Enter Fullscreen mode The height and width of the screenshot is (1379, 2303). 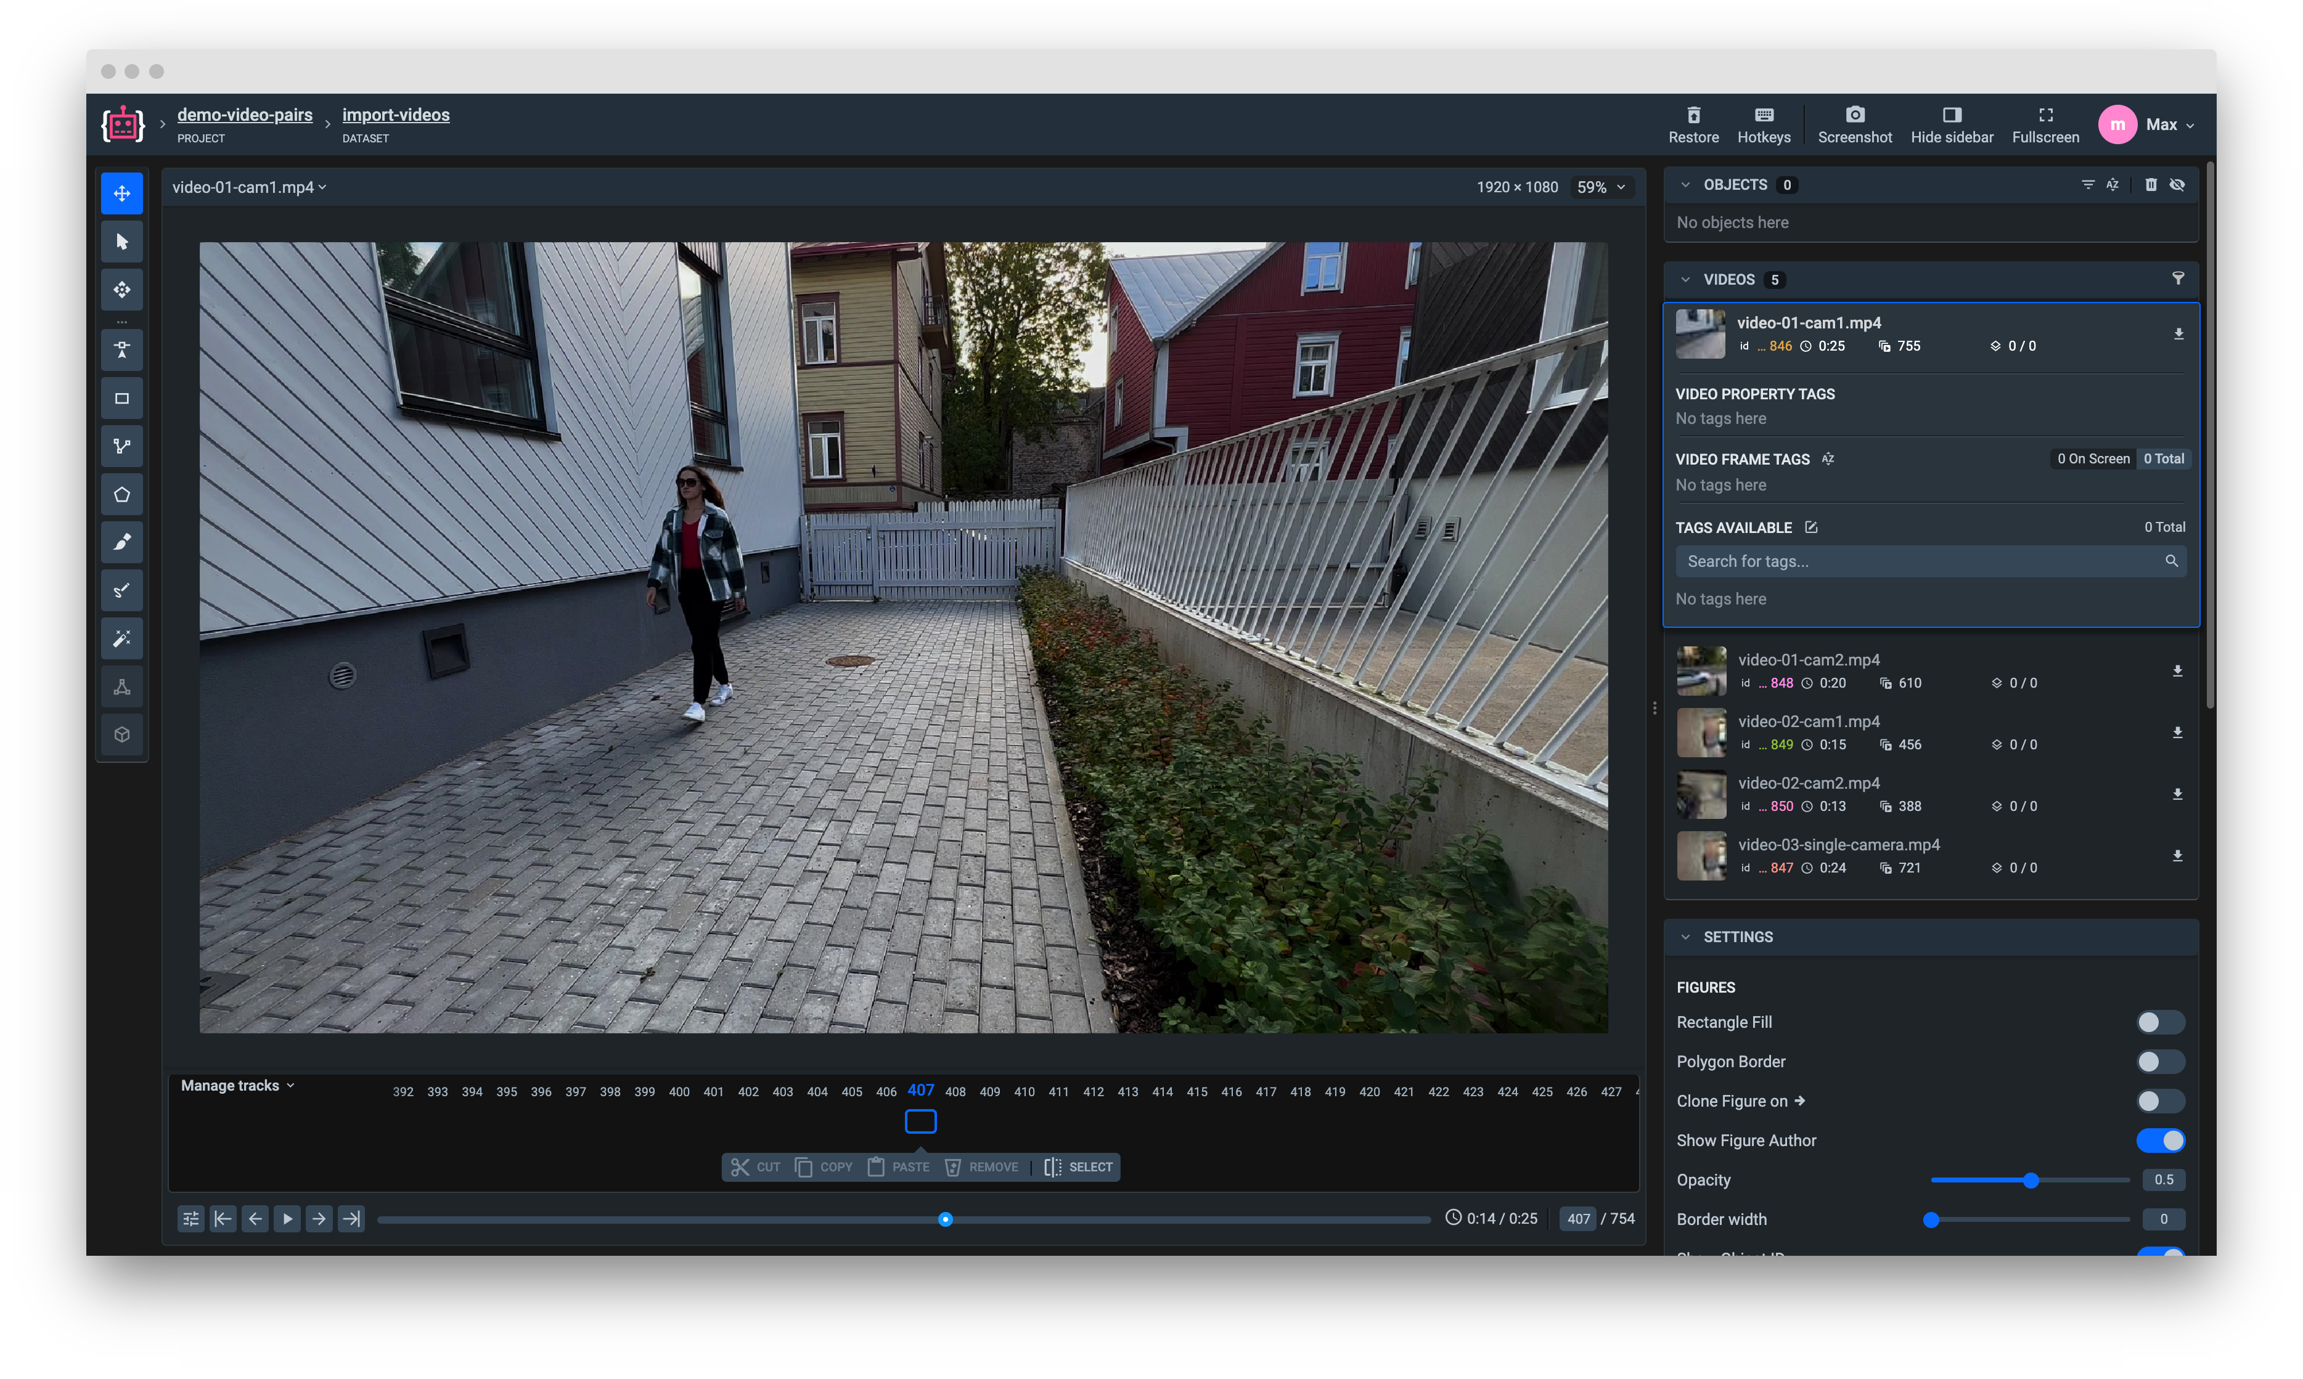[2045, 124]
